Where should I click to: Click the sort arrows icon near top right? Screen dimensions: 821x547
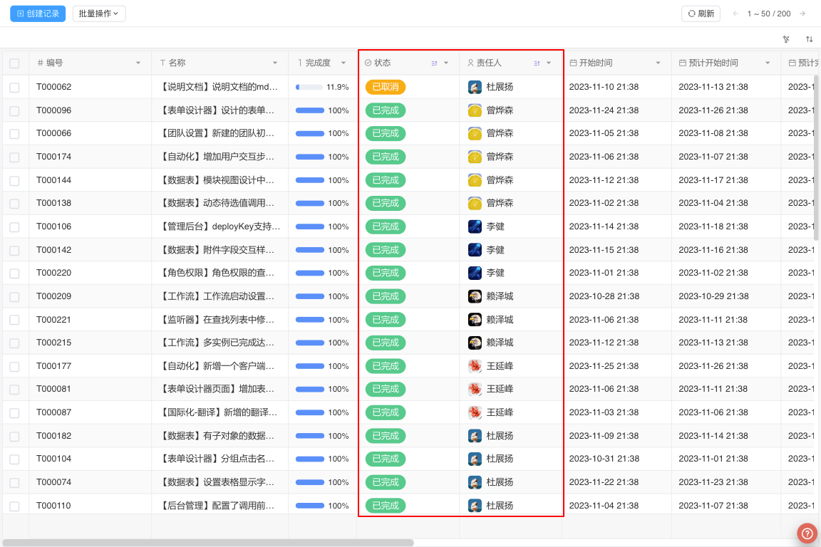[809, 39]
